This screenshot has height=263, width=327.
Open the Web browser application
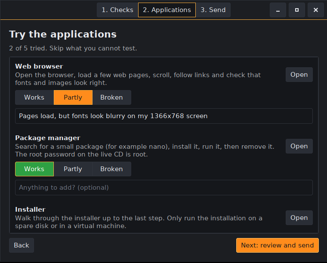pos(299,75)
